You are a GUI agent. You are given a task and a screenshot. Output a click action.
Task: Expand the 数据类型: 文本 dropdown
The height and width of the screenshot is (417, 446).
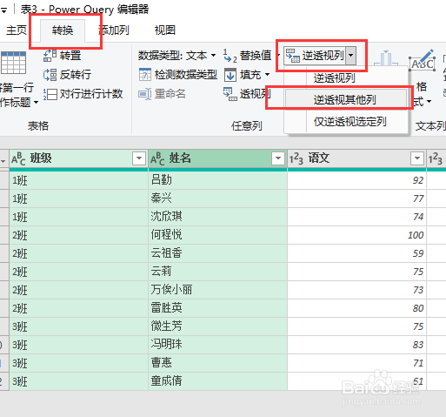(214, 56)
